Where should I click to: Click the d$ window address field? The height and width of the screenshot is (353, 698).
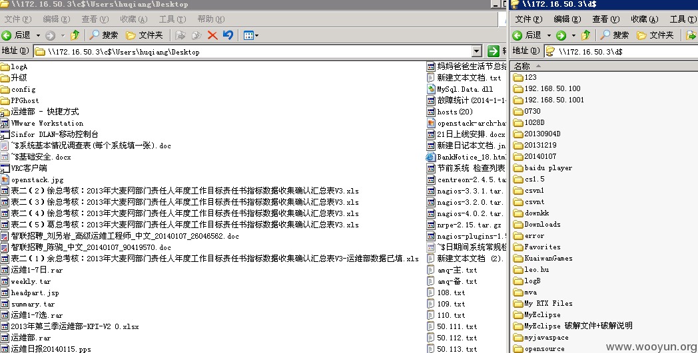coord(621,52)
